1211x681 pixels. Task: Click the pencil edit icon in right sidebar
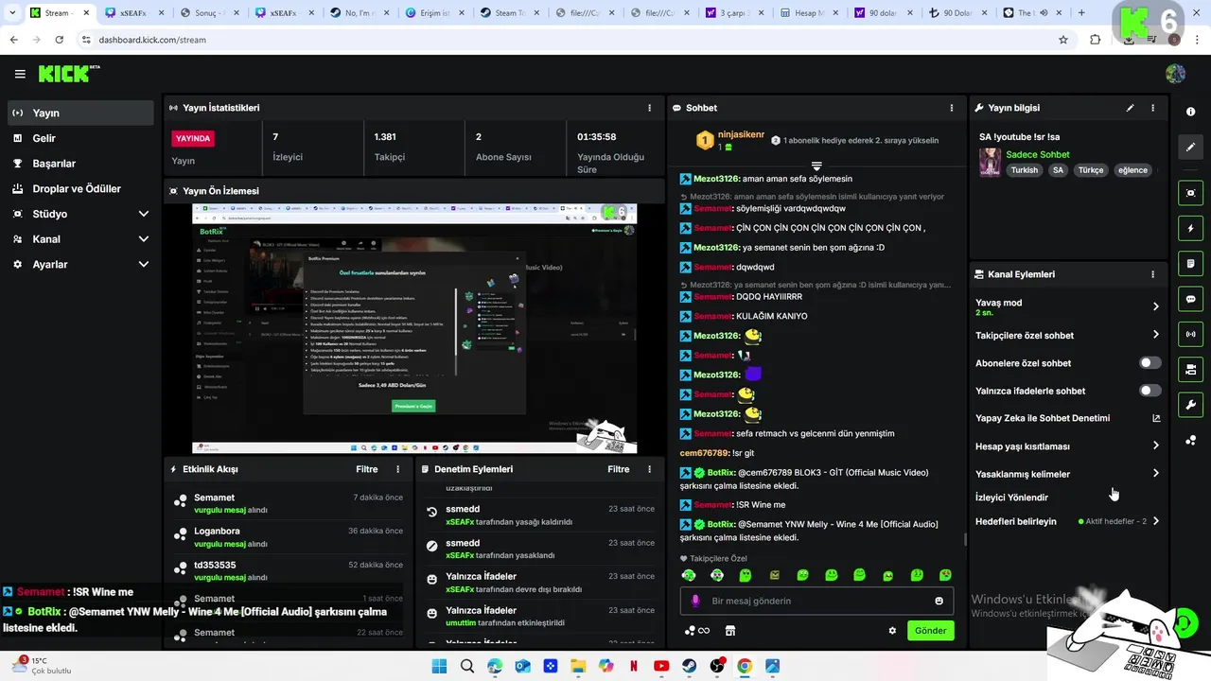pyautogui.click(x=1190, y=147)
